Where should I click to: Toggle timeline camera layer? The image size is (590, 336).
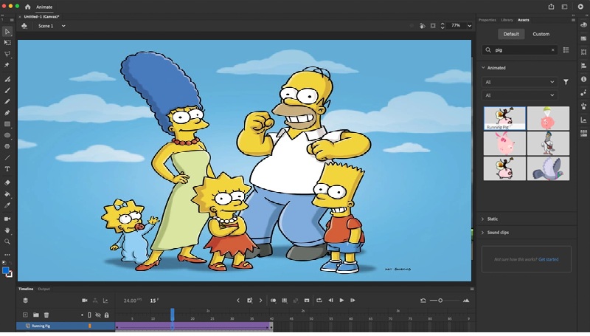85,301
